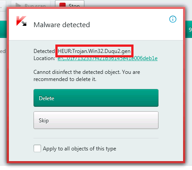
Task: Click the green header strip left of dialog
Action: [x=3, y=29]
